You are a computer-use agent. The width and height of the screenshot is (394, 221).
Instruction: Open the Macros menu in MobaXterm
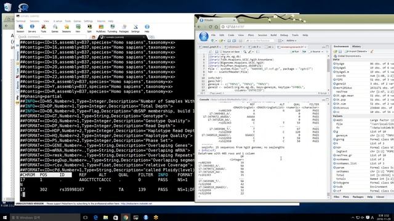[x=101, y=21]
